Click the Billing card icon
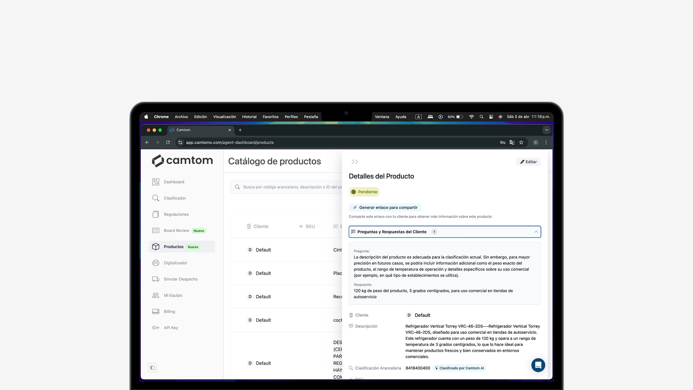Image resolution: width=693 pixels, height=390 pixels. pos(156,312)
